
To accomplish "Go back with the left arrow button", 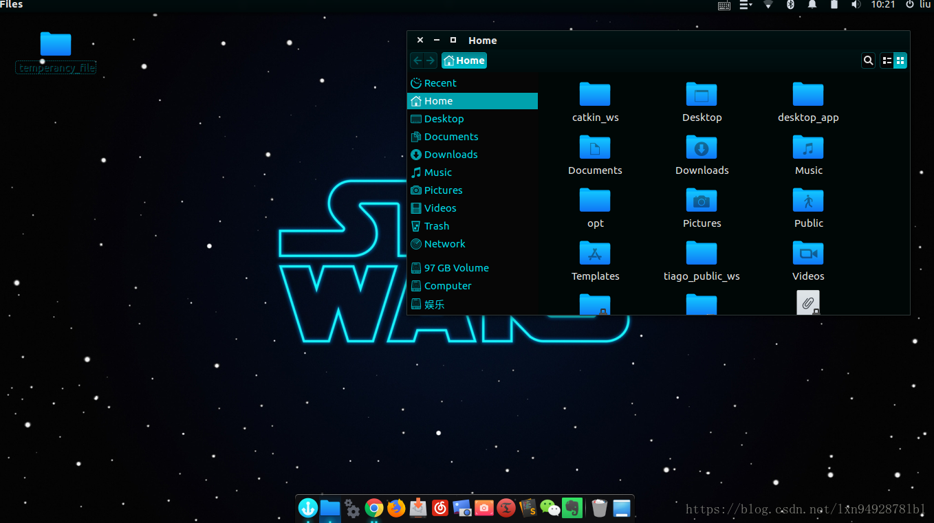I will click(417, 60).
